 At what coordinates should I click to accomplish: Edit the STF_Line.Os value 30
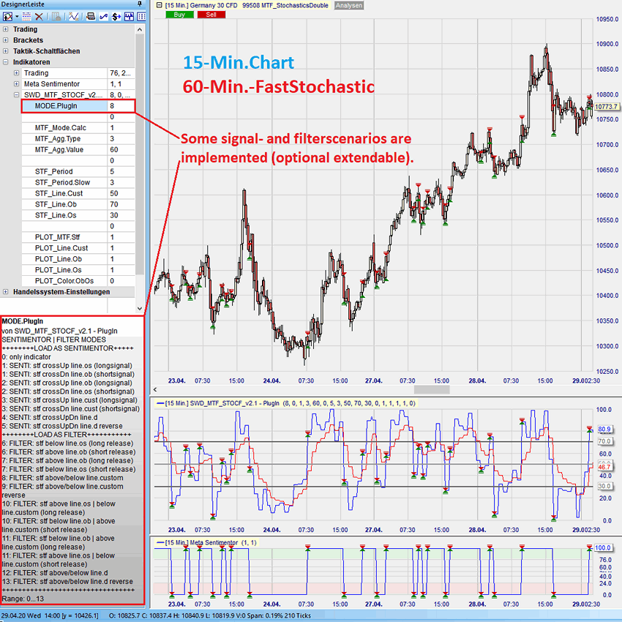pos(121,215)
